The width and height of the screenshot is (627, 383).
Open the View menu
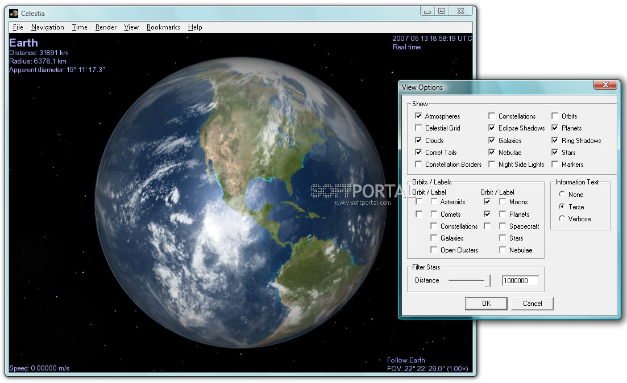point(131,27)
